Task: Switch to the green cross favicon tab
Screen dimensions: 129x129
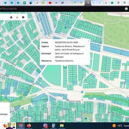Action: click(24, 3)
